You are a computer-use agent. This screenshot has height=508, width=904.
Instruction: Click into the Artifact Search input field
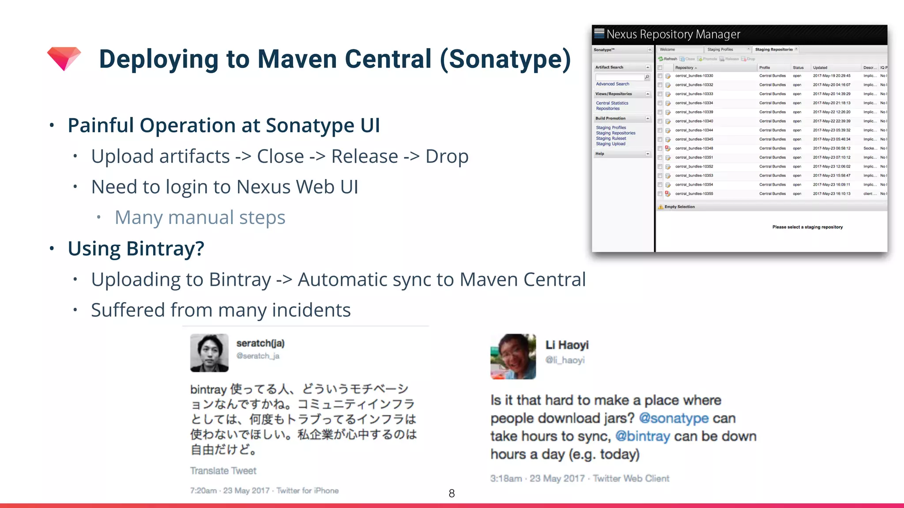tap(620, 77)
